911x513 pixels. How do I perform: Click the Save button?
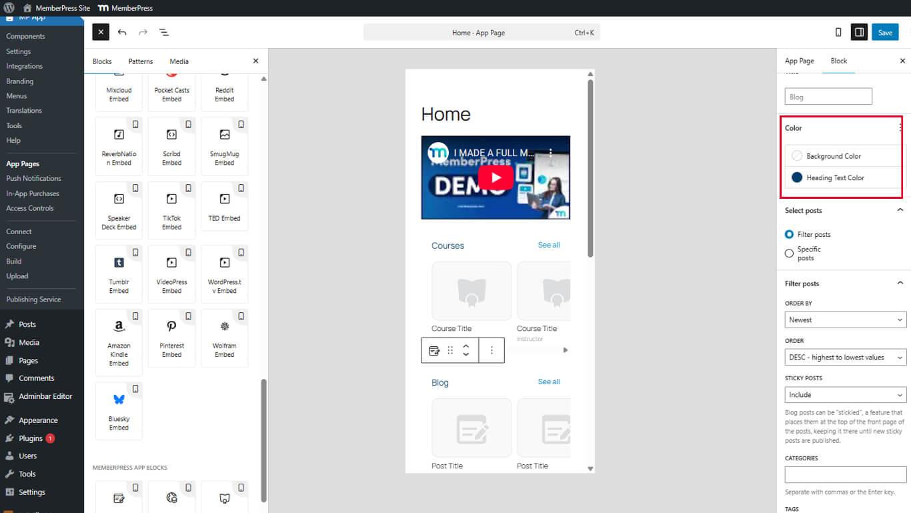[885, 31]
